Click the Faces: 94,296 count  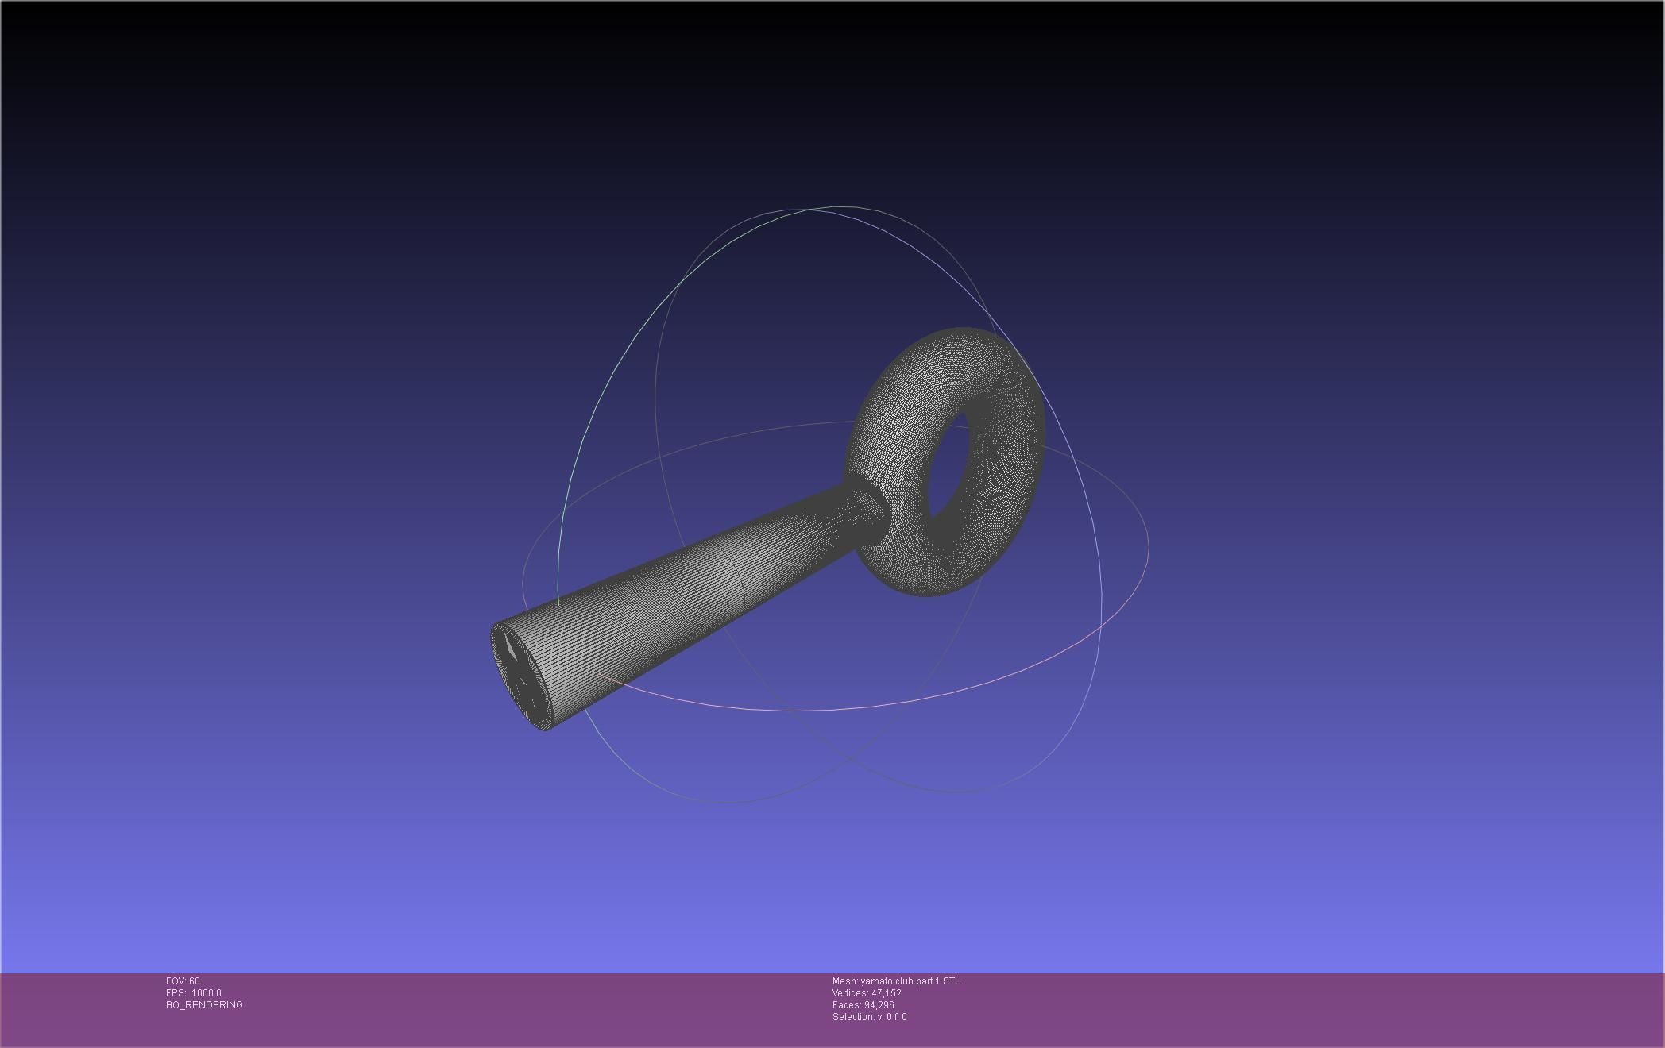[863, 1005]
